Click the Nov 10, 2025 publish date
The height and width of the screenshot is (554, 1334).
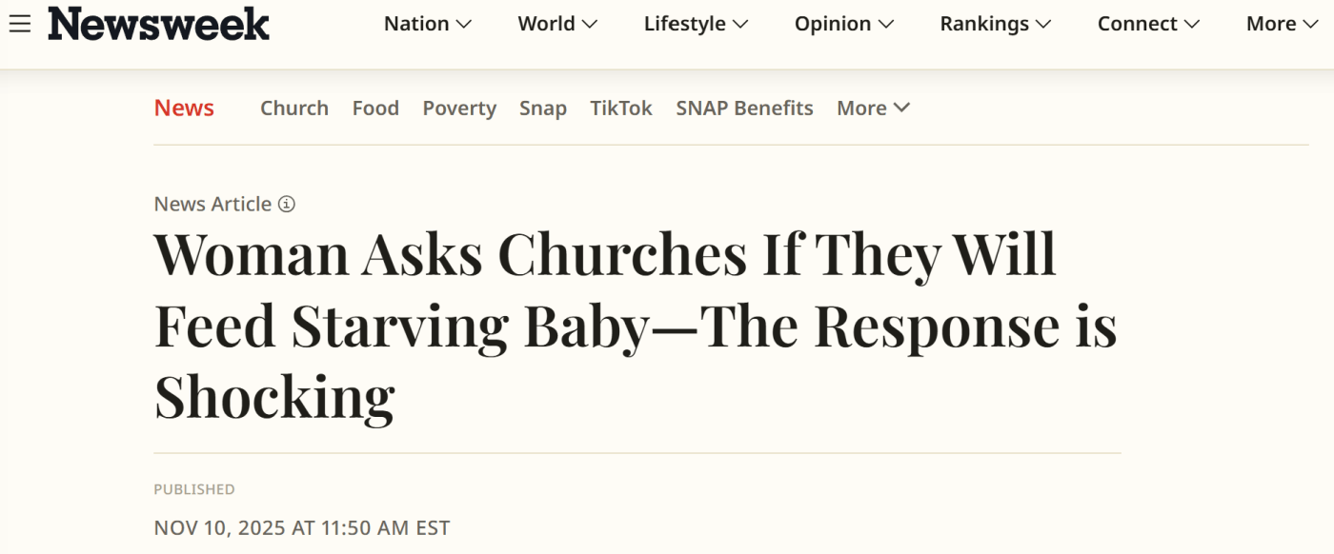(x=301, y=527)
